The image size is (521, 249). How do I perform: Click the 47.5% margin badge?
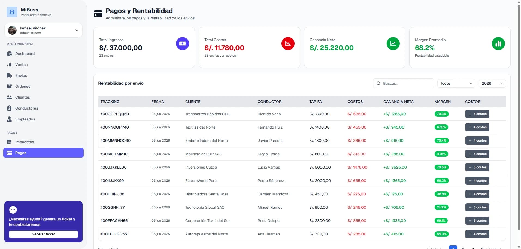point(441,154)
